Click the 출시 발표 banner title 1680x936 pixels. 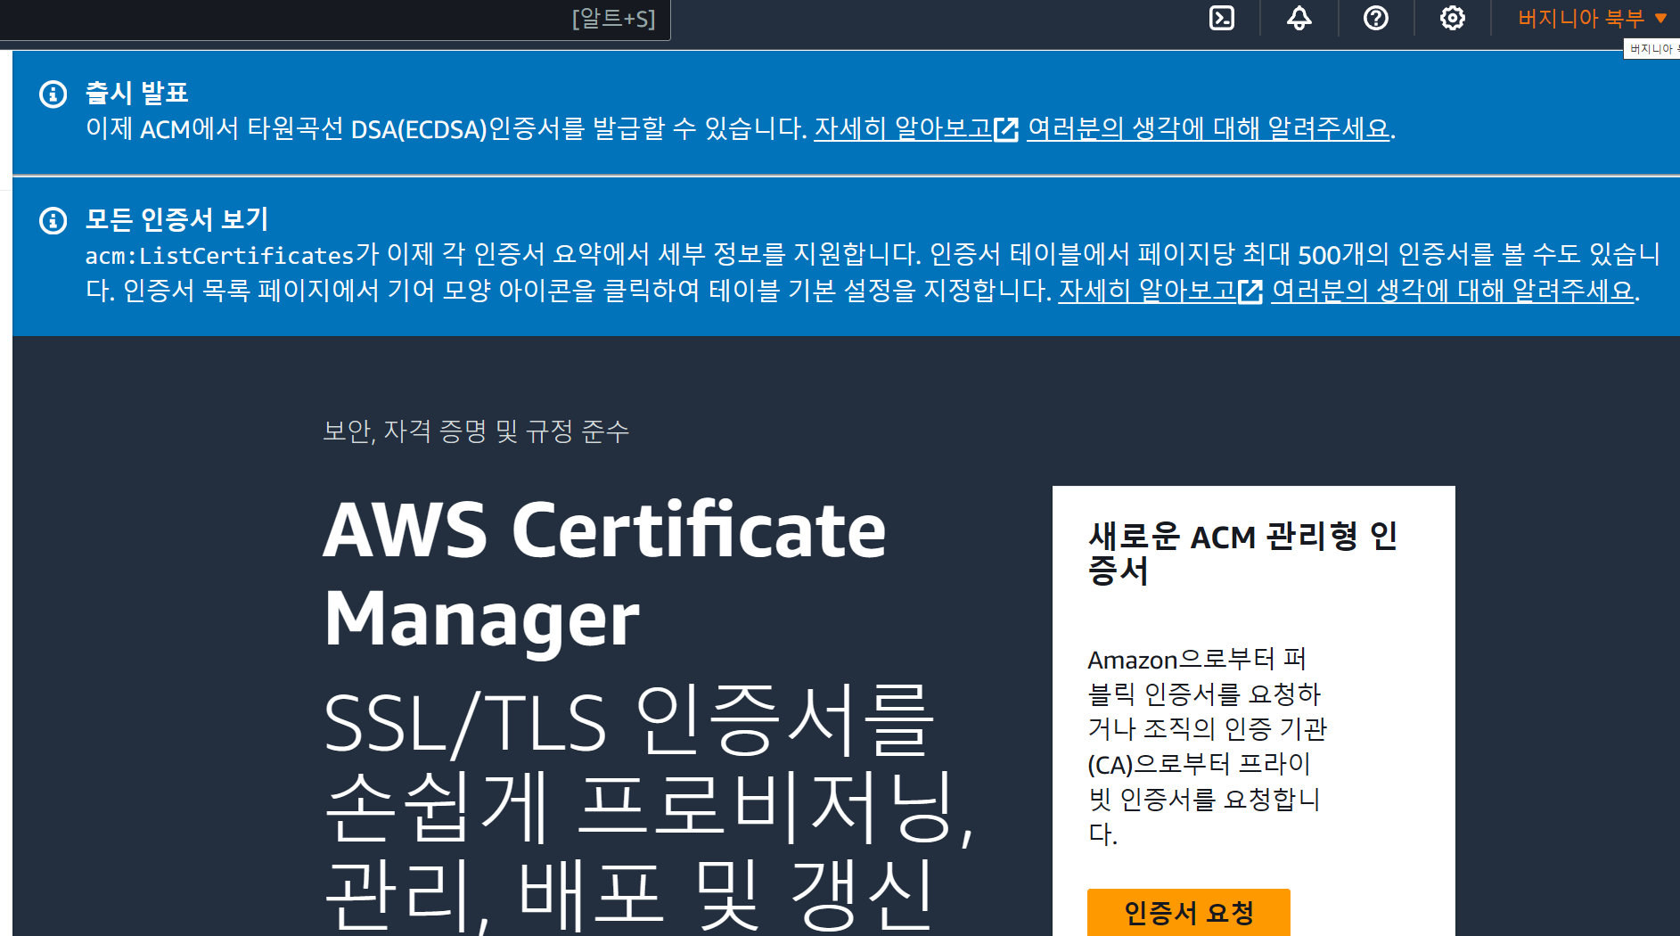(x=136, y=93)
